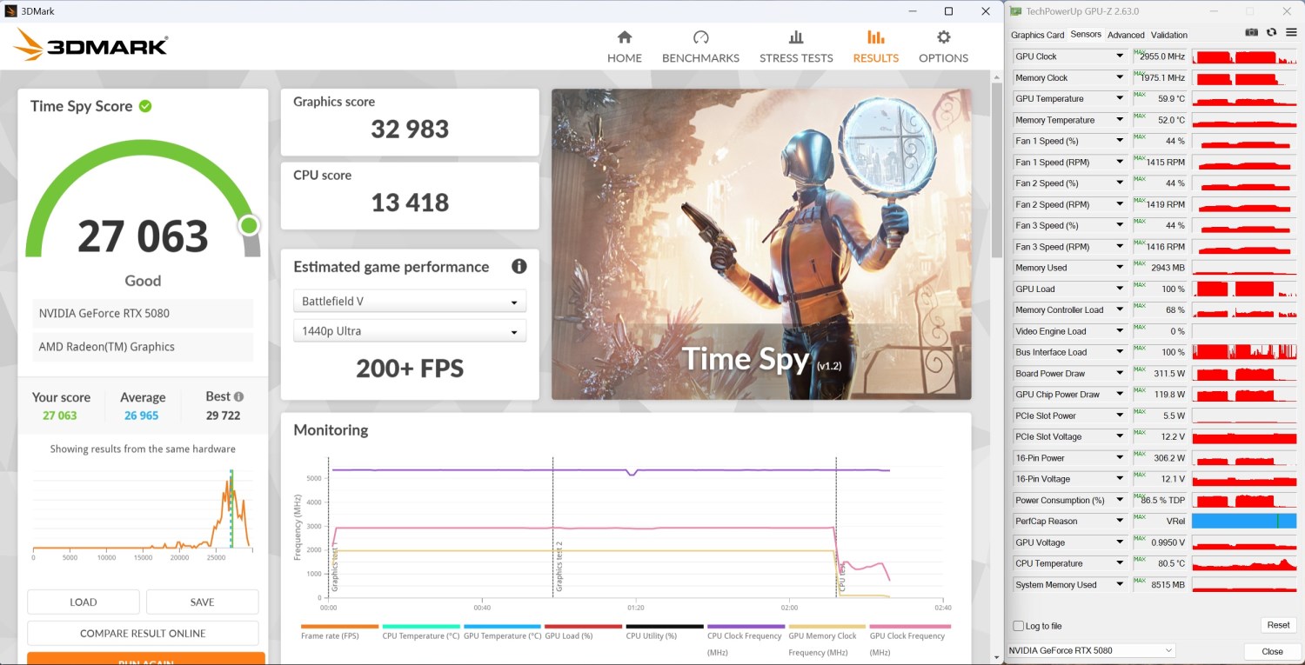Click the GPU Load history graph in GPU-Z

tap(1245, 289)
